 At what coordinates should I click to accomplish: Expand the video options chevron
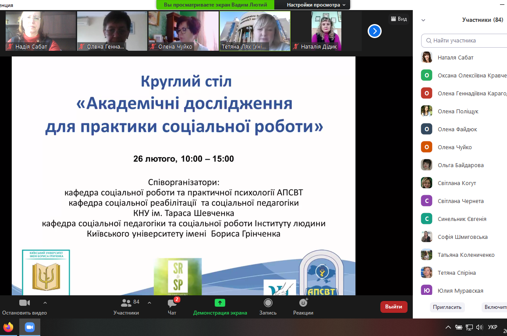pos(45,303)
